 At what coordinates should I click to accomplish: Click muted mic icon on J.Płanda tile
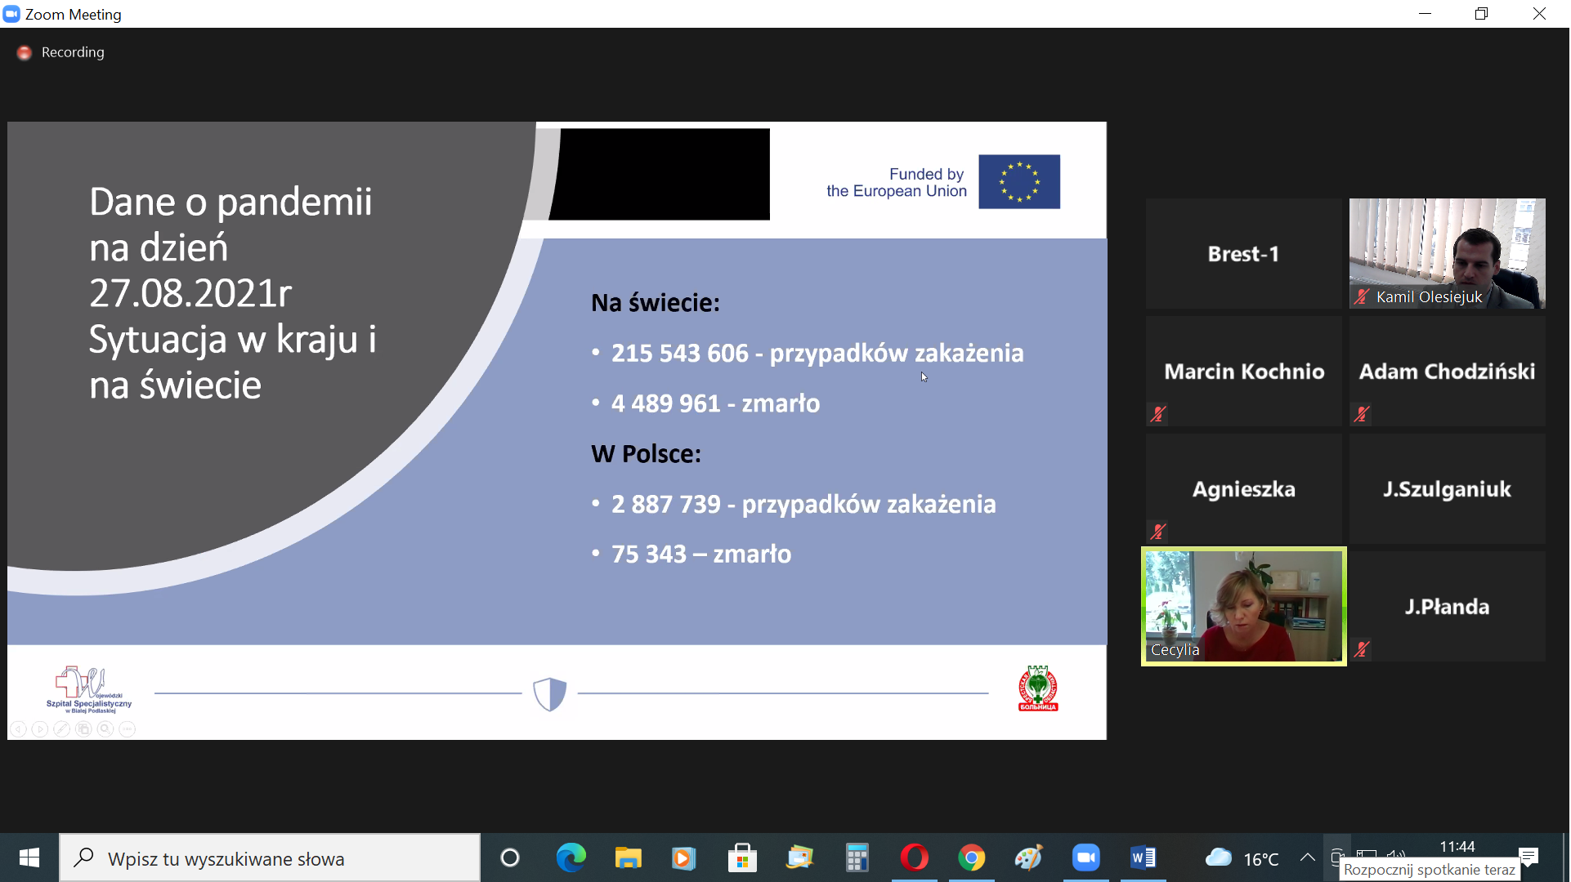(1362, 649)
